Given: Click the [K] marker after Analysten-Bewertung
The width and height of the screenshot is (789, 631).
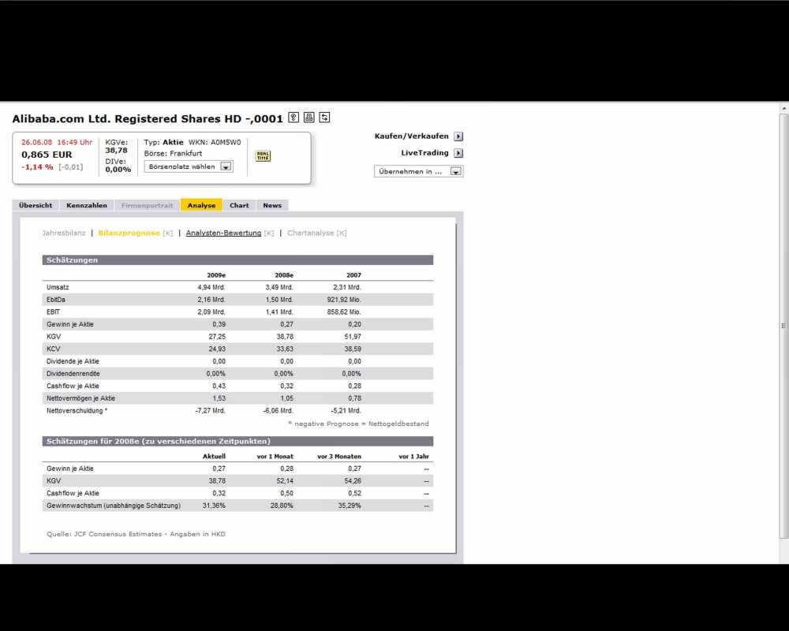Looking at the screenshot, I should tap(269, 233).
